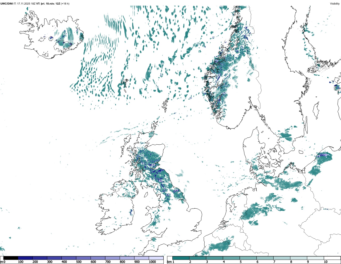Click the 6–7 km legend swatch
The width and height of the screenshot is (341, 264).
[x=265, y=258]
